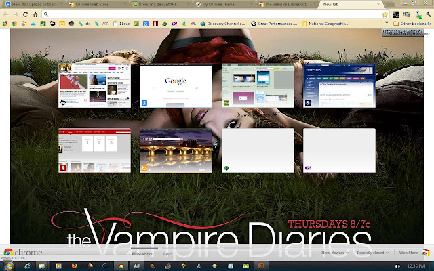Open the National Geographic bookmark
434x271 pixels.
325,24
